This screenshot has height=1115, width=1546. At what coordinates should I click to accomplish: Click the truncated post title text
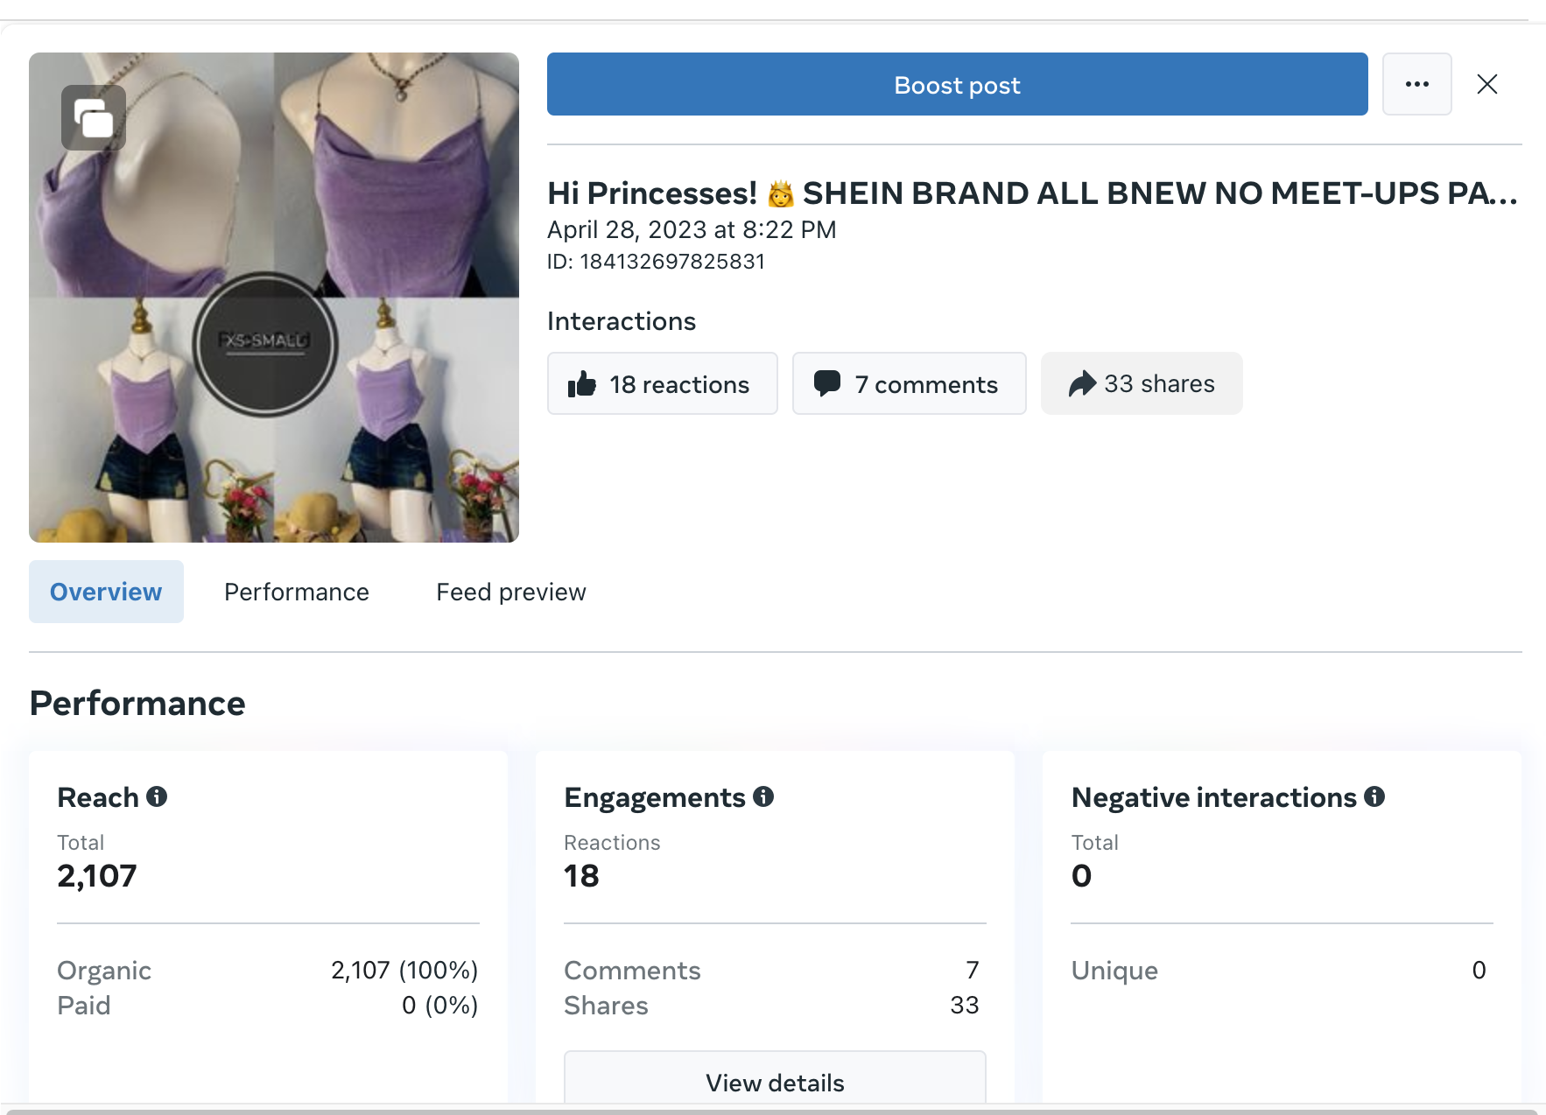[1031, 193]
